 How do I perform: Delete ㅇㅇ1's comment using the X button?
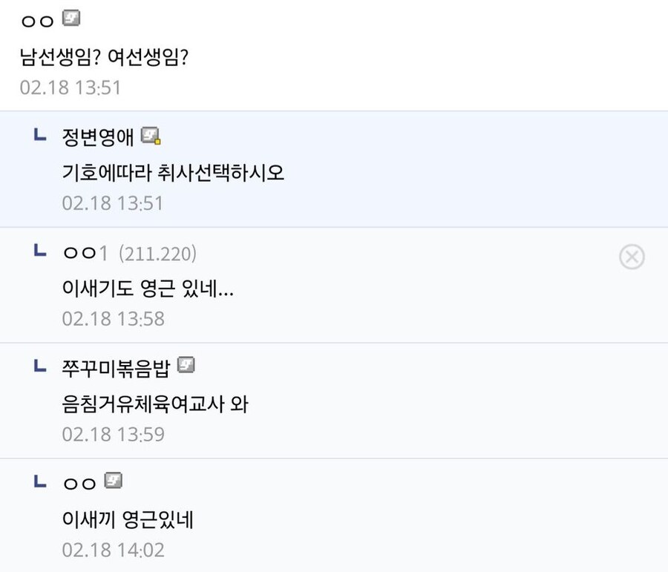[632, 257]
